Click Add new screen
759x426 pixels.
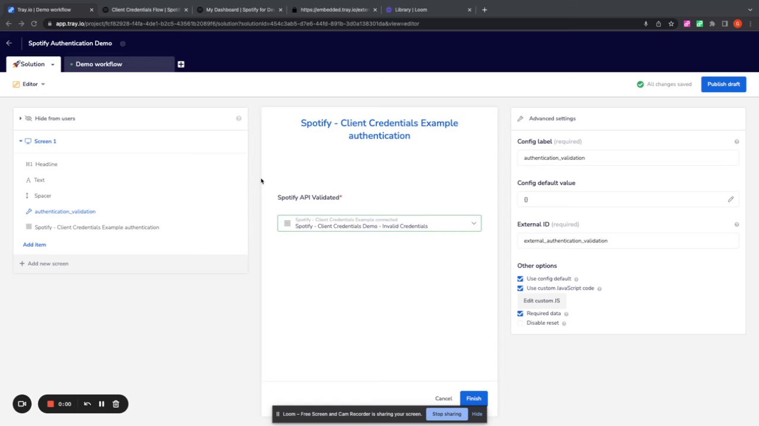click(44, 264)
